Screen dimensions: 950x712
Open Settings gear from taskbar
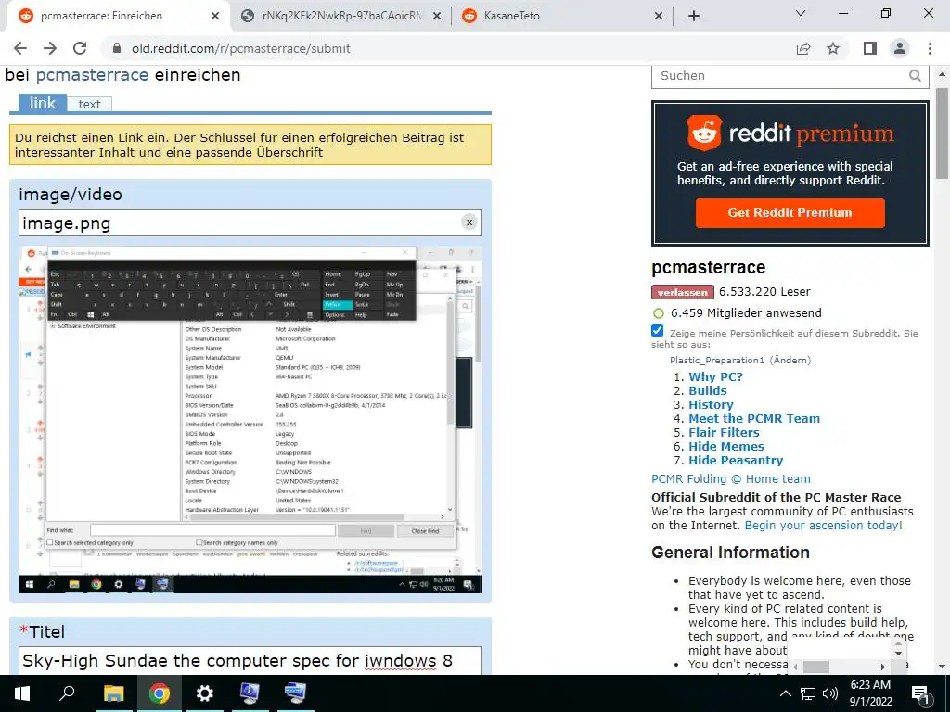(x=205, y=693)
